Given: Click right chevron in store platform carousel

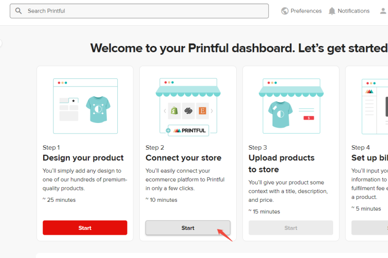Looking at the screenshot, I should pos(212,111).
